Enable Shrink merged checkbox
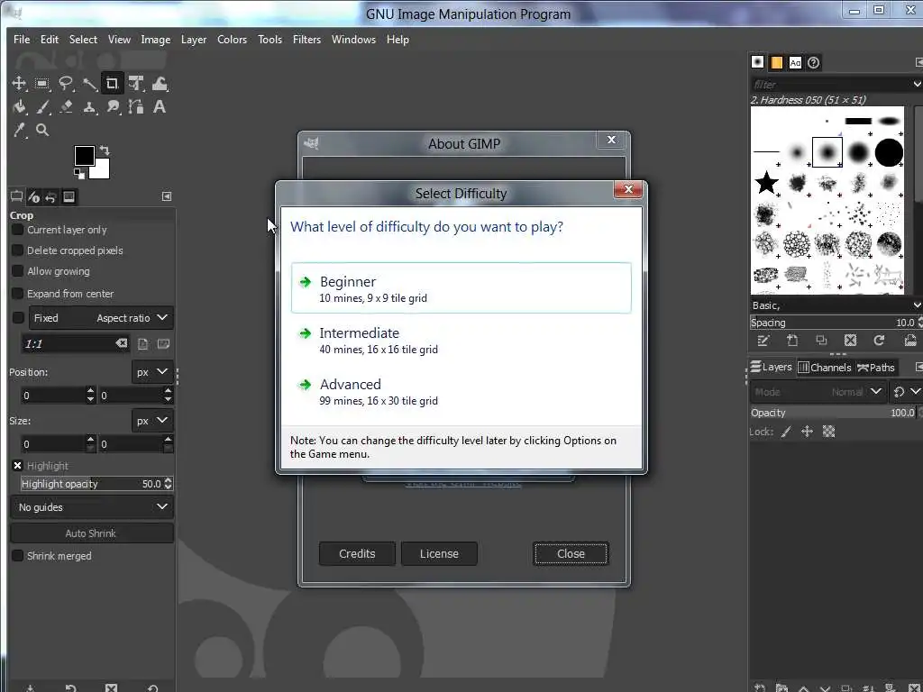 coord(18,555)
